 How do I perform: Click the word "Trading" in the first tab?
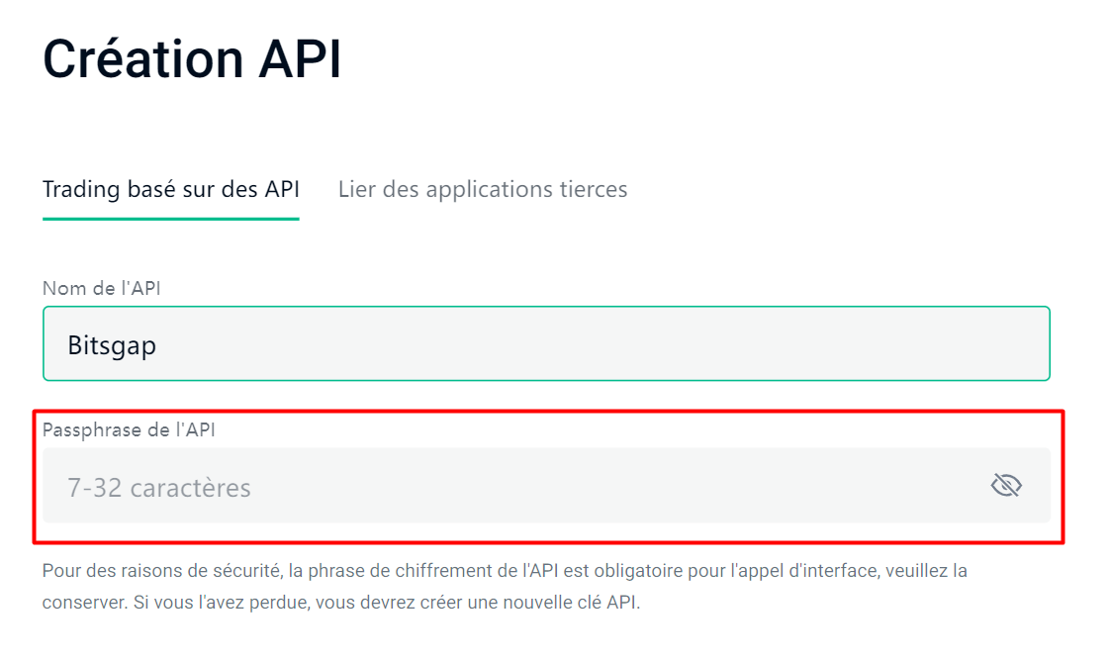81,189
